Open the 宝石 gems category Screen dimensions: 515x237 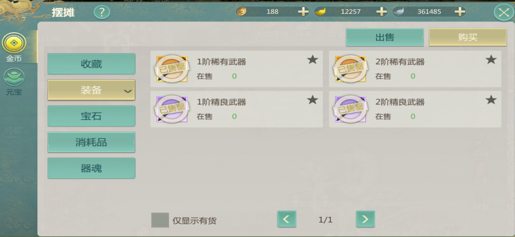(x=91, y=116)
